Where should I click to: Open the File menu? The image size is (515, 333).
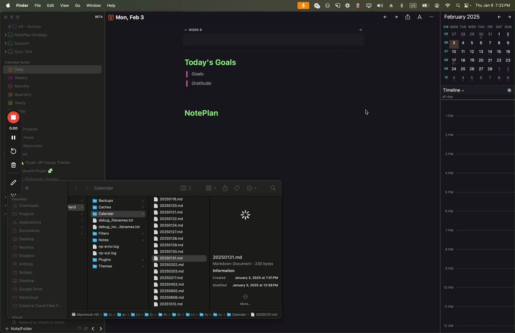click(x=37, y=5)
